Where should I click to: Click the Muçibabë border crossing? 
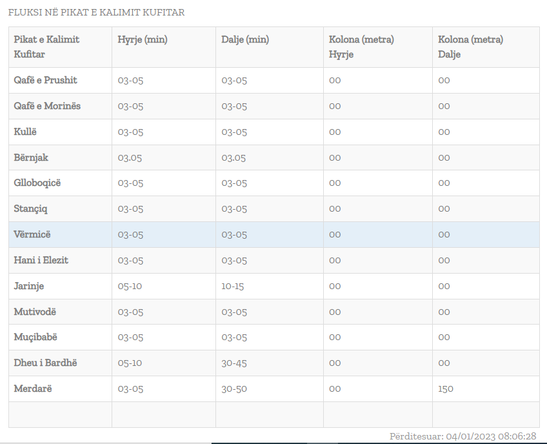coord(36,337)
